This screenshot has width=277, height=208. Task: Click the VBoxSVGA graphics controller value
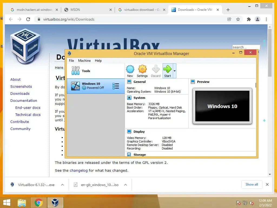tap(169, 141)
